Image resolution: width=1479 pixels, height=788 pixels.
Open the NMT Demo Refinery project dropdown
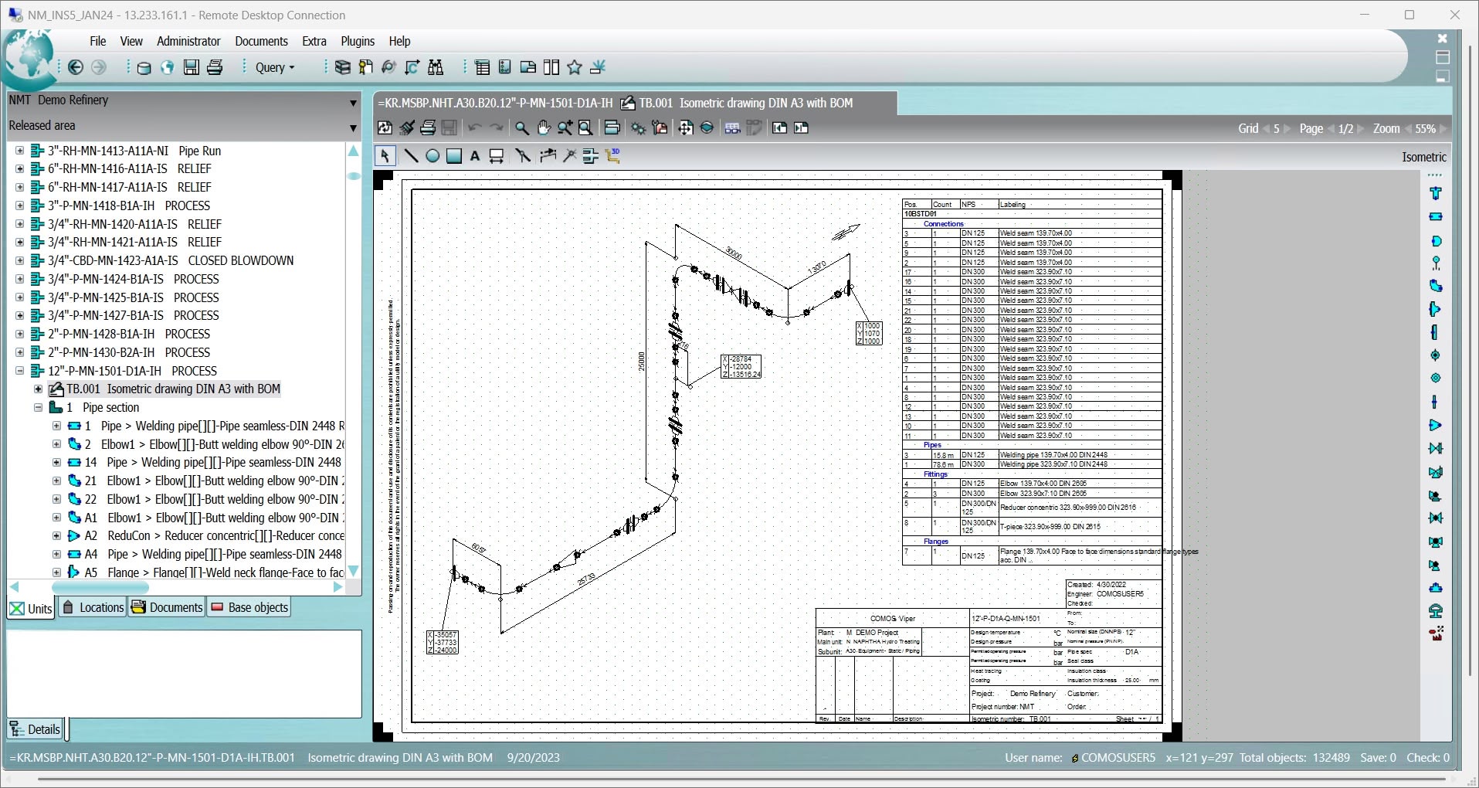[x=353, y=102]
